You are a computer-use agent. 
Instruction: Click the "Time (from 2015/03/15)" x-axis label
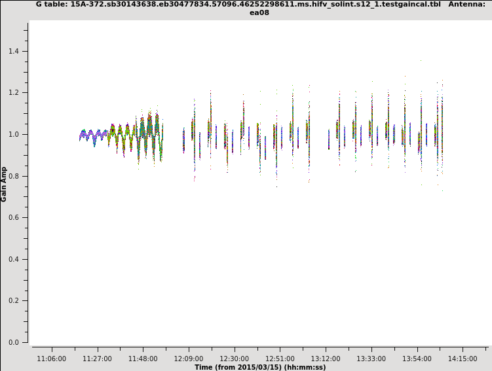(x=259, y=367)
